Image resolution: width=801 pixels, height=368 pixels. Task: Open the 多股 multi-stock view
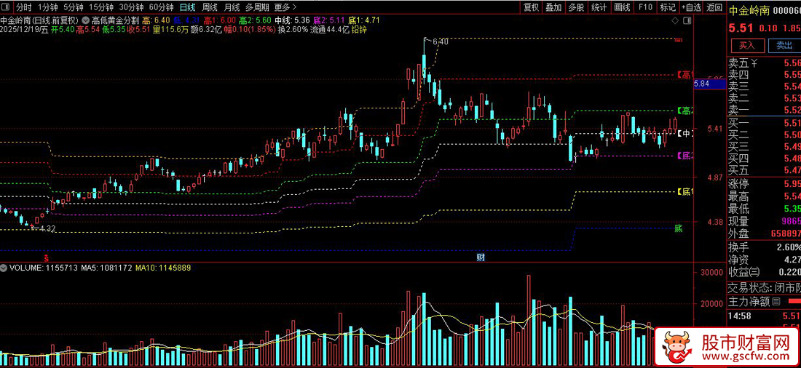(x=576, y=7)
